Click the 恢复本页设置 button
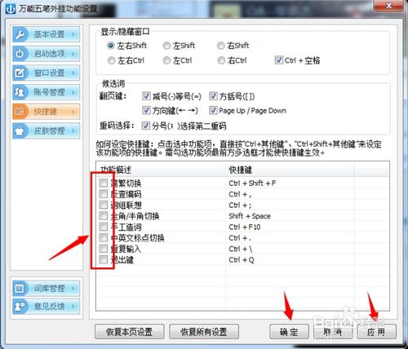The width and height of the screenshot is (408, 349). pyautogui.click(x=130, y=332)
